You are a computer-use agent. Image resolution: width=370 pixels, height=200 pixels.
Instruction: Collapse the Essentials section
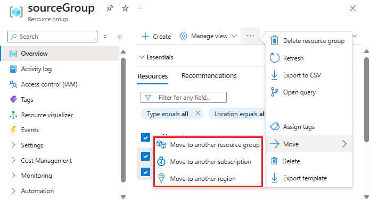pos(156,57)
